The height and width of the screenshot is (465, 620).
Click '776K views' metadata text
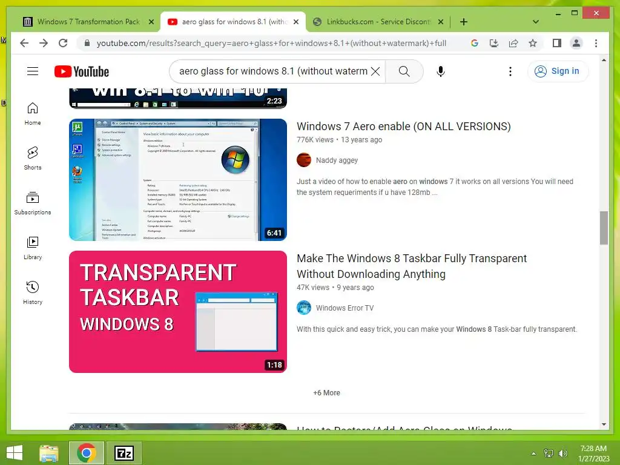tap(315, 140)
